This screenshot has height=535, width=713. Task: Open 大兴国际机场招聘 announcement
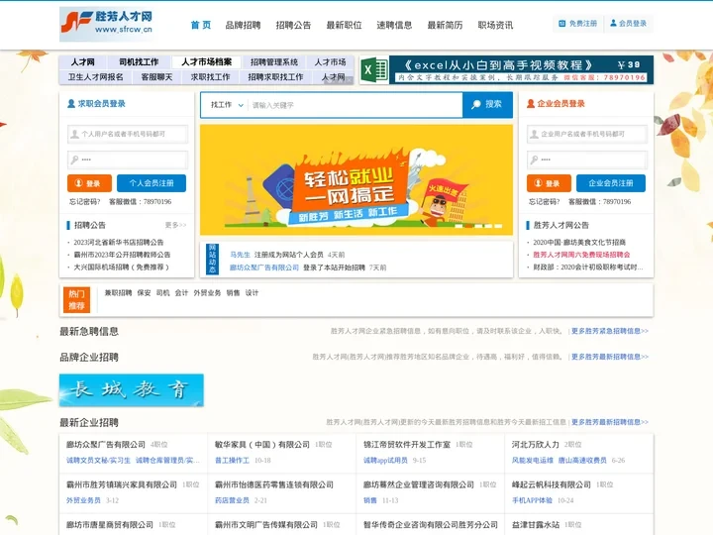click(122, 267)
